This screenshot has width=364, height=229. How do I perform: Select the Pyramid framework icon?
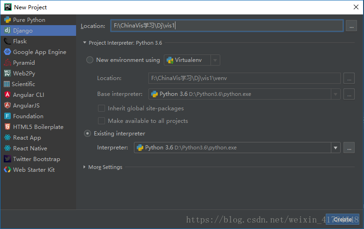coord(7,62)
